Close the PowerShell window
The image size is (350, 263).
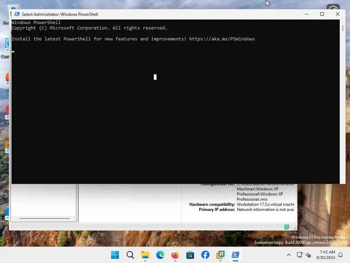(x=337, y=14)
